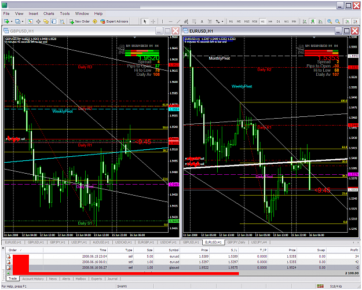362x290 pixels.
Task: Open the Profiles toolbar icon
Action: (x=17, y=21)
